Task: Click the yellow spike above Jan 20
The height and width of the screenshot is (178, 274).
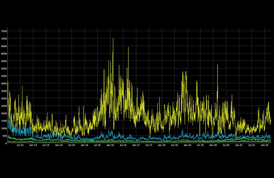Action: coord(217,65)
